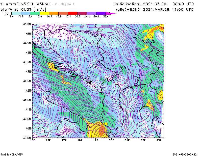Click the 41.5N latitude label

[x=27, y=100]
